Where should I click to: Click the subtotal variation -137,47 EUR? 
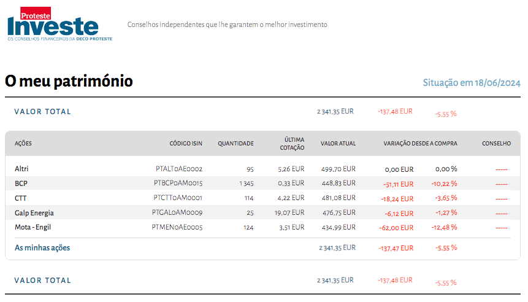396,249
